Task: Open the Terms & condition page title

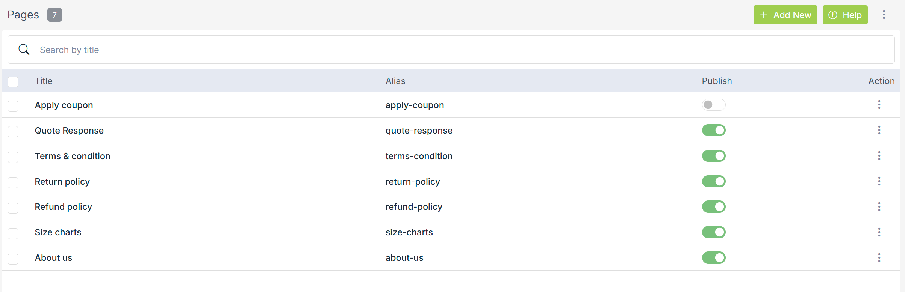Action: 73,156
